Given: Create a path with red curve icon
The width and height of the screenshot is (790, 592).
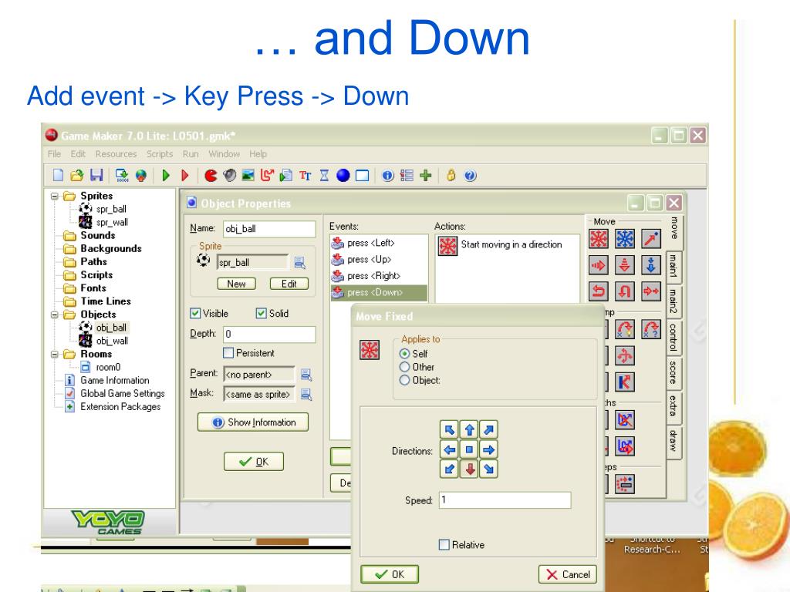Looking at the screenshot, I should 267,175.
